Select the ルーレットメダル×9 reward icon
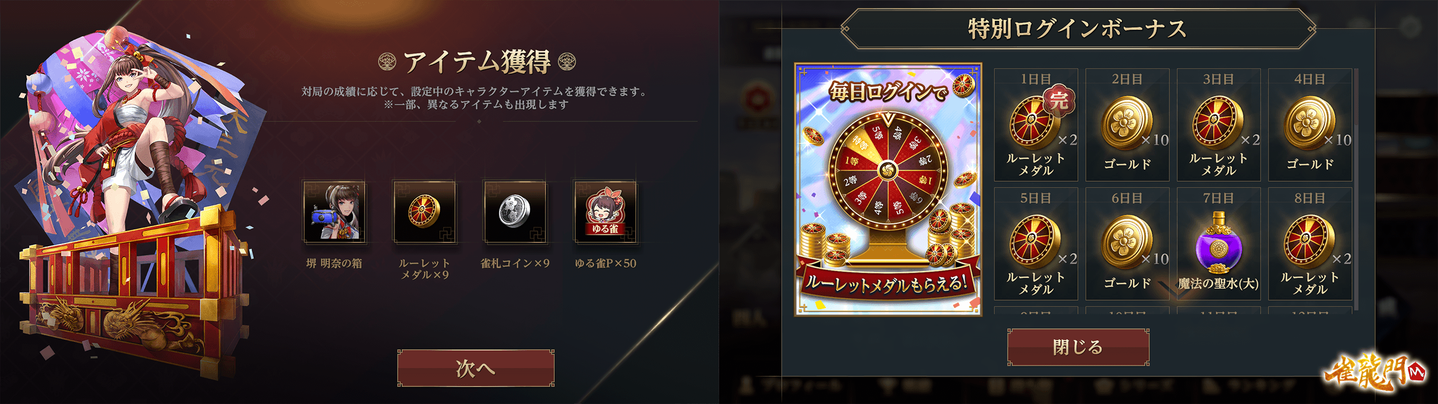 coord(424,212)
